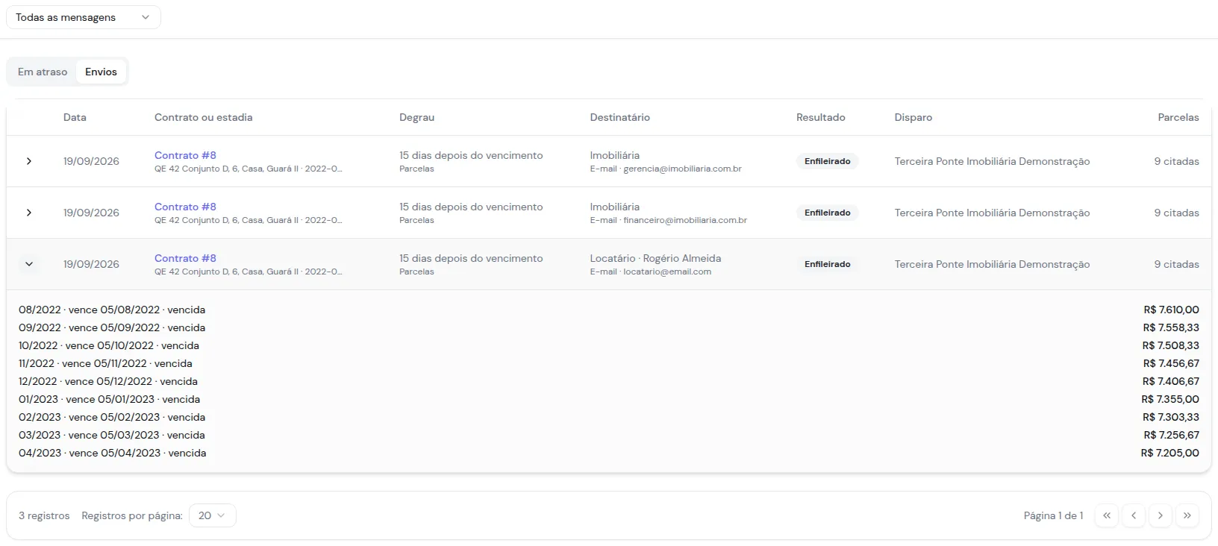1218x546 pixels.
Task: Go to the next page
Action: pos(1161,515)
